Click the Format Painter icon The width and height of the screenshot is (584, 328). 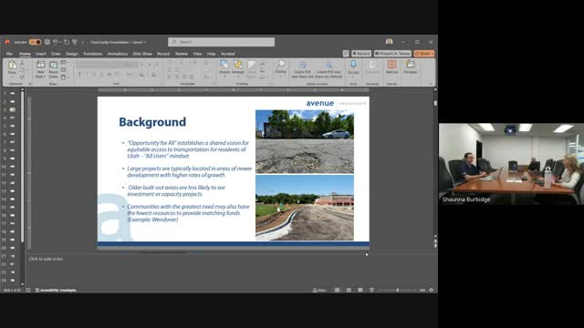point(22,77)
